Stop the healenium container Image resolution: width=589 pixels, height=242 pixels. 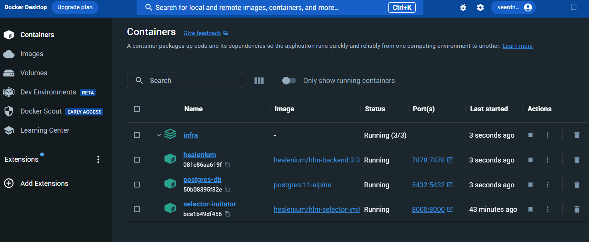point(530,160)
